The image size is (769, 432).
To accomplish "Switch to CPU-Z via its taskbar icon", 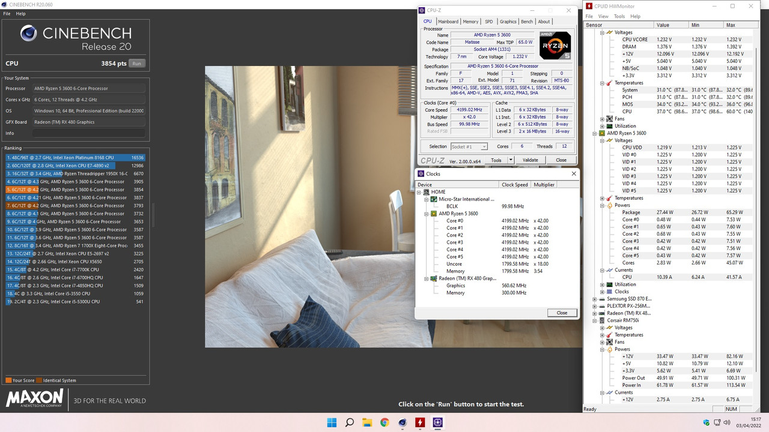I will tap(438, 422).
